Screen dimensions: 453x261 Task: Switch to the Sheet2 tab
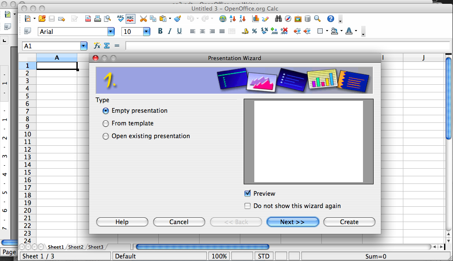[x=76, y=247]
